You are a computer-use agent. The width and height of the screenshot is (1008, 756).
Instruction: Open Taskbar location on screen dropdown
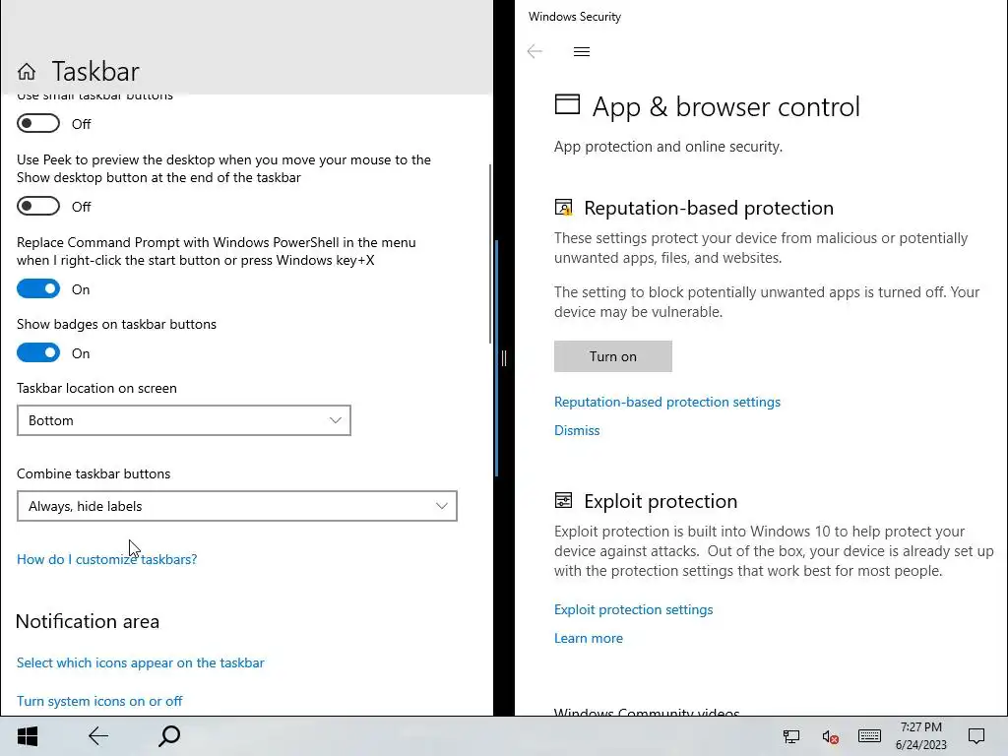point(184,420)
